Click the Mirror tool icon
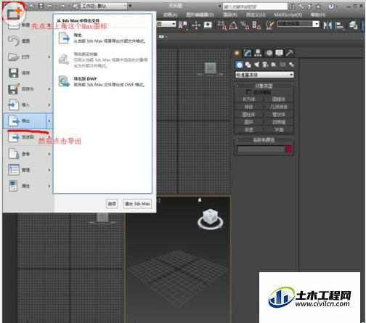 (x=328, y=25)
